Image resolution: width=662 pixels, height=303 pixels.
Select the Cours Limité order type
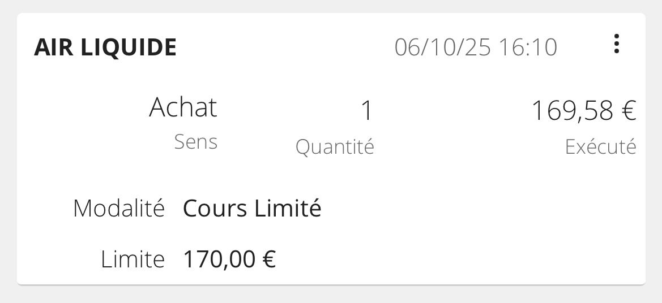tap(252, 209)
